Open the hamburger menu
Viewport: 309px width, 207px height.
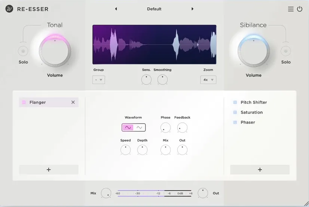coord(291,9)
